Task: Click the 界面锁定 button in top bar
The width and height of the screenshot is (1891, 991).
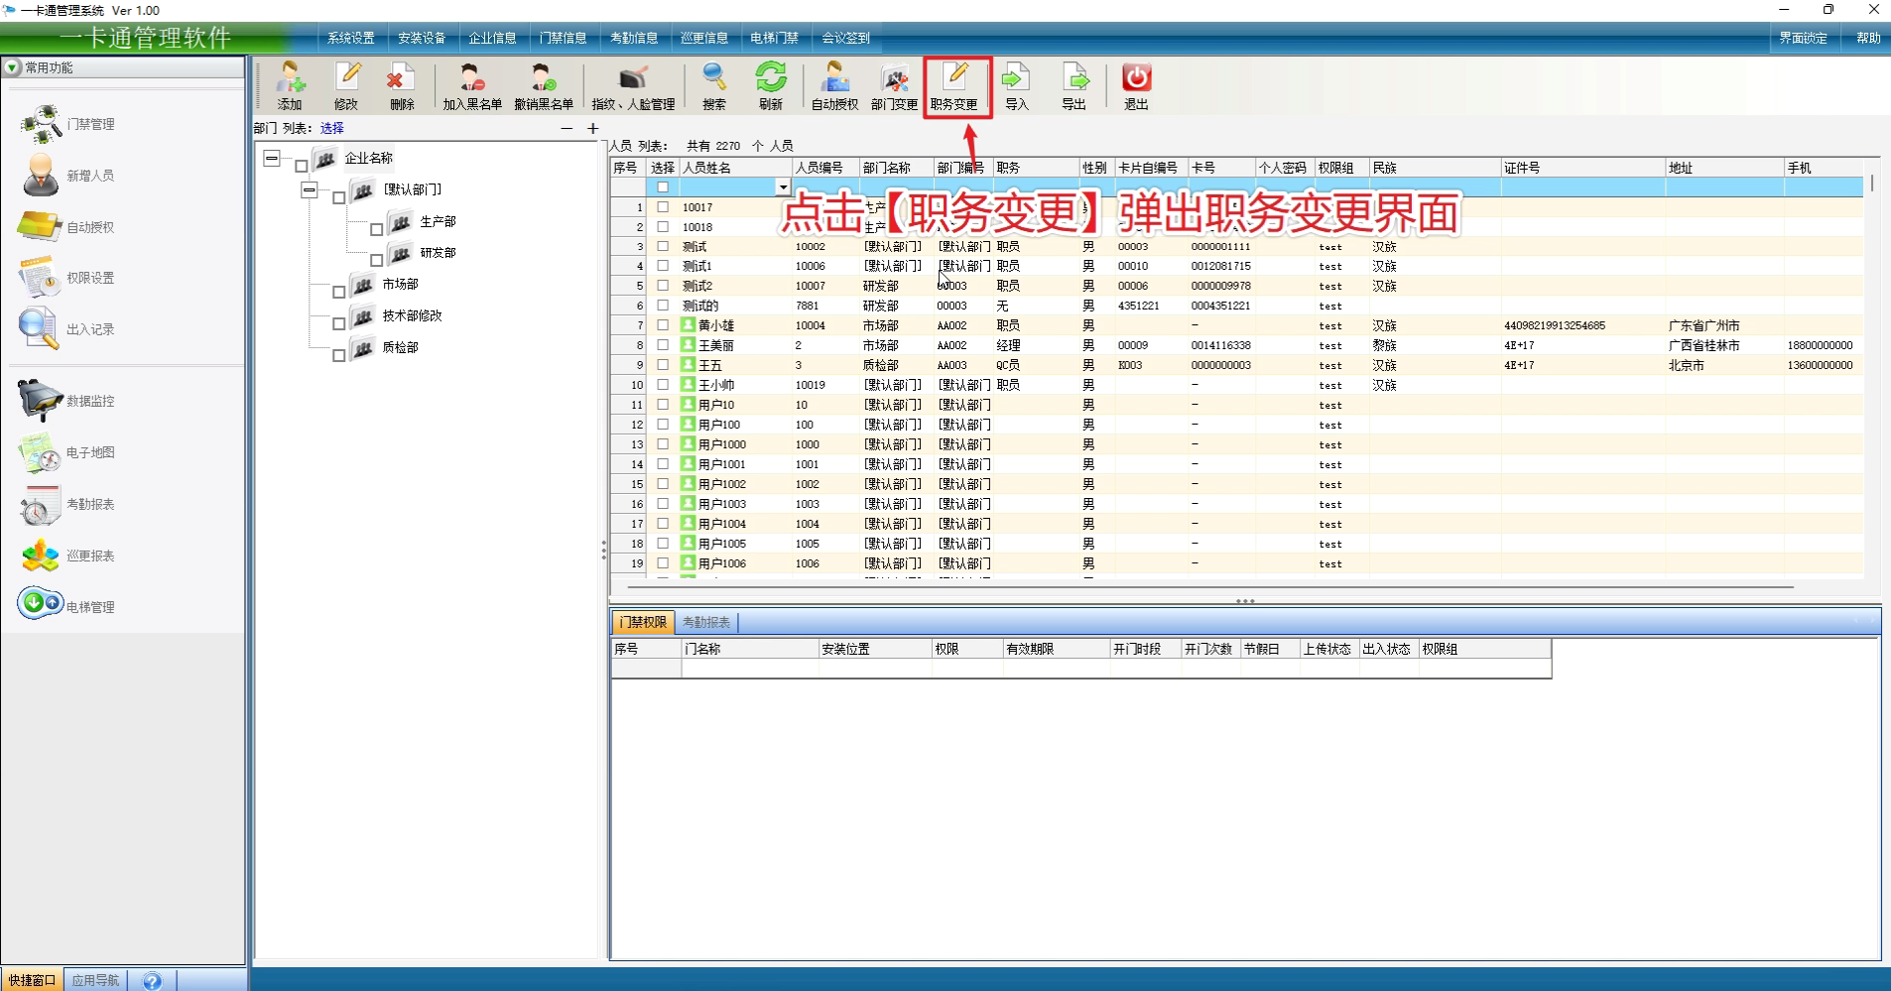Action: pyautogui.click(x=1803, y=38)
